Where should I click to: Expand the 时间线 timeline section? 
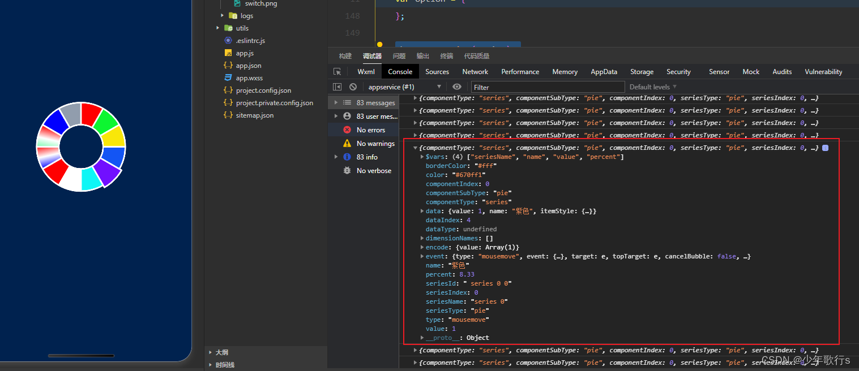coord(211,365)
